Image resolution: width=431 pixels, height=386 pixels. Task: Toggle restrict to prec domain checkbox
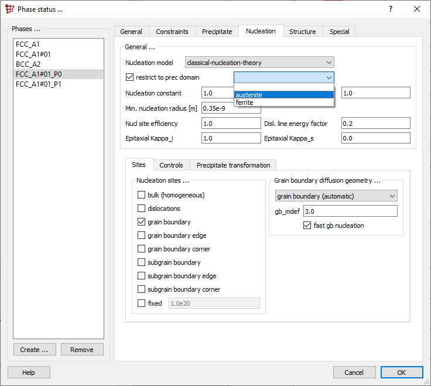point(130,77)
